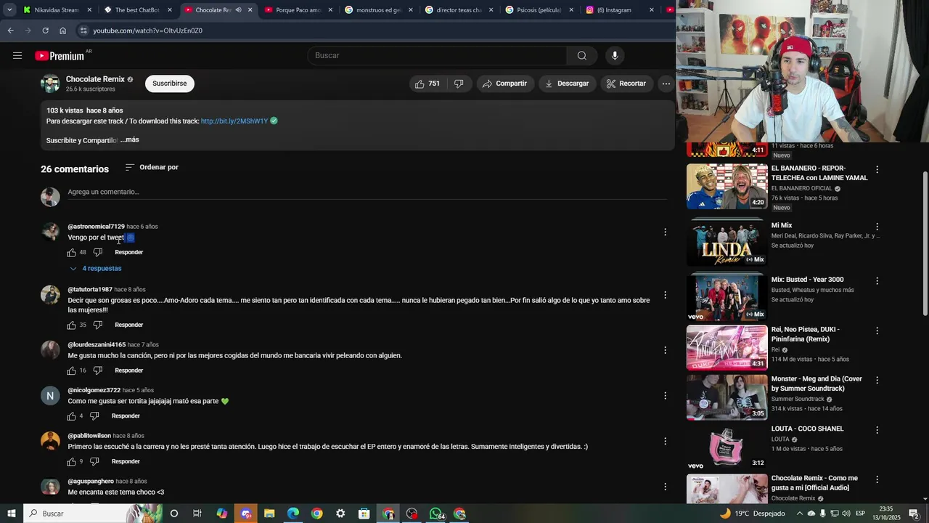The width and height of the screenshot is (929, 523).
Task: Open the Chocolate Remix channel name
Action: coord(95,79)
